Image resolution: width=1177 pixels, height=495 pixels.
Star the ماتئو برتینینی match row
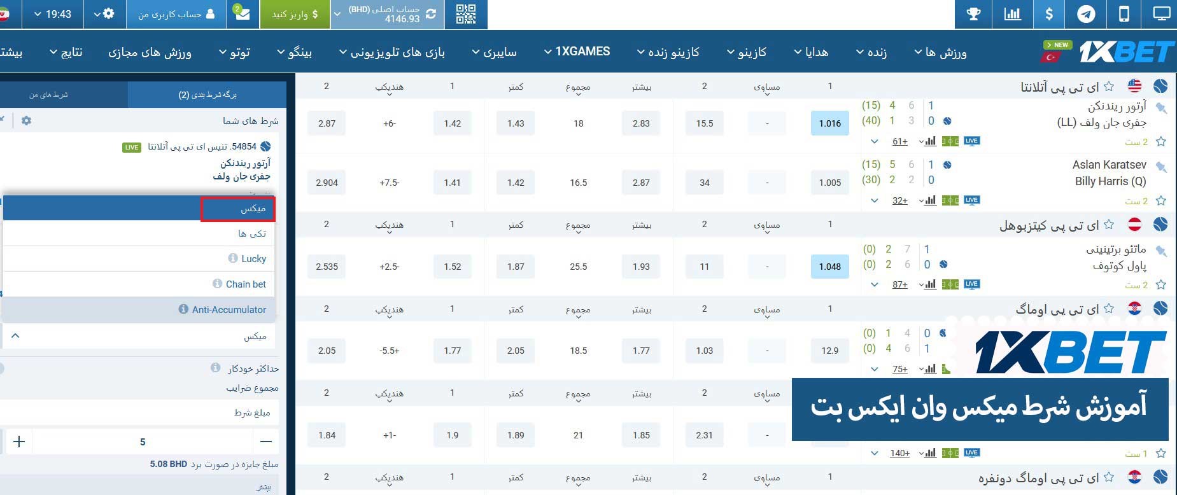coord(1161,284)
